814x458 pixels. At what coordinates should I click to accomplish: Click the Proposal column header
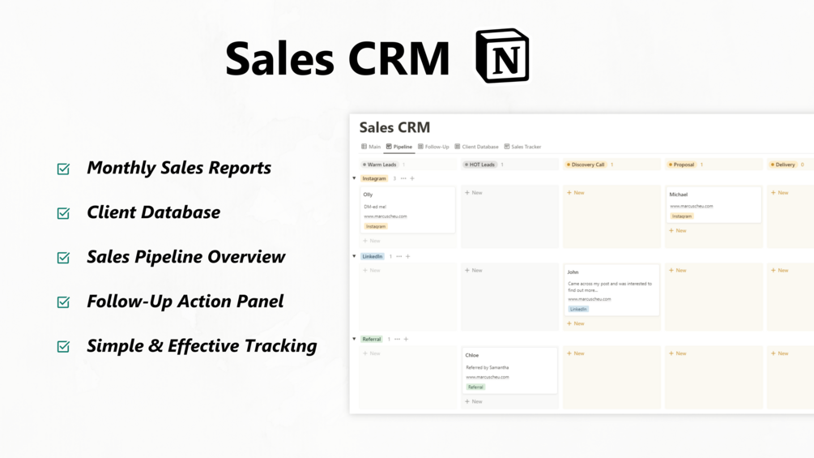pos(682,165)
